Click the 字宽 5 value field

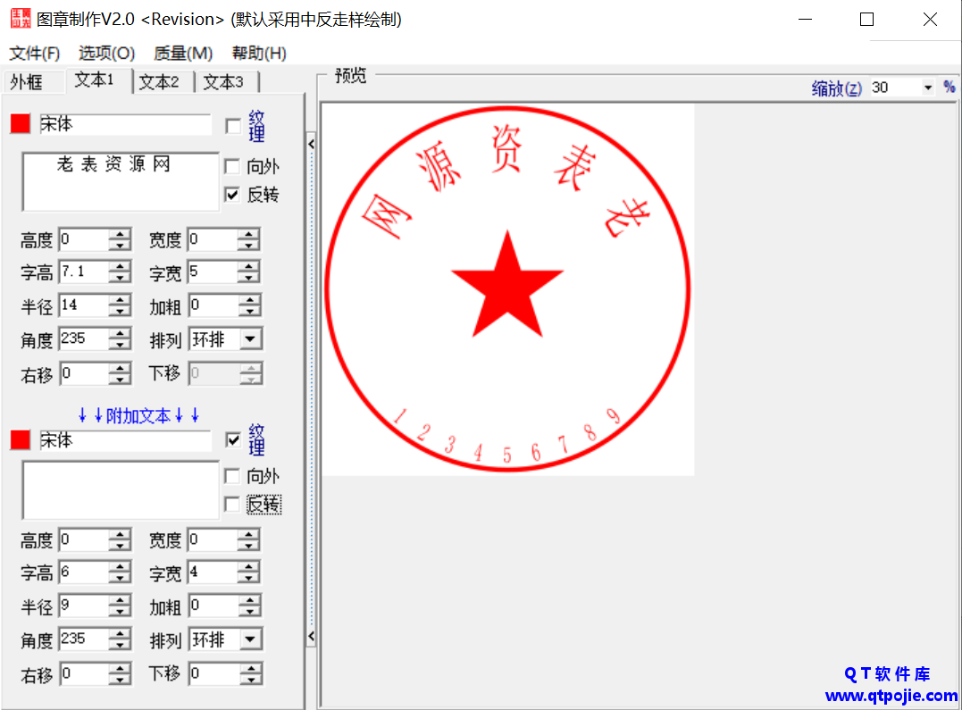click(x=213, y=271)
